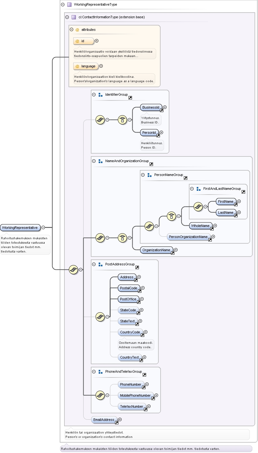Collapse the PersonNameGroup box
Image resolution: width=258 pixels, height=453 pixels.
(143, 175)
